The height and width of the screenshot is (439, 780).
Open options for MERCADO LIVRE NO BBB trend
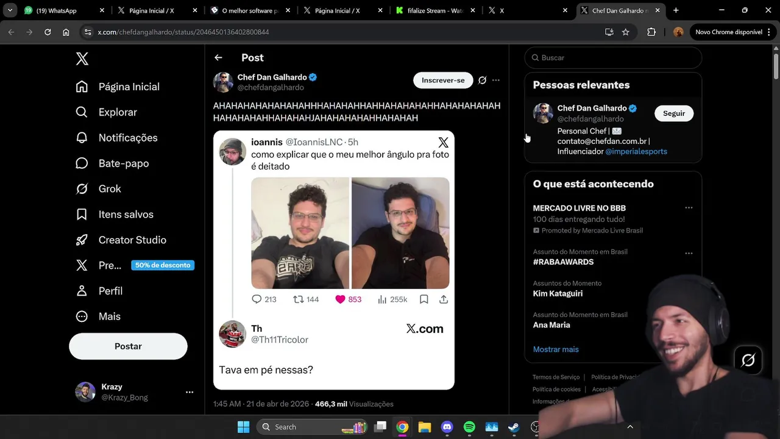click(x=689, y=208)
